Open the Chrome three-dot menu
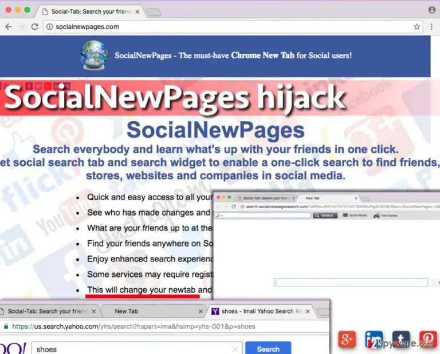 click(431, 27)
